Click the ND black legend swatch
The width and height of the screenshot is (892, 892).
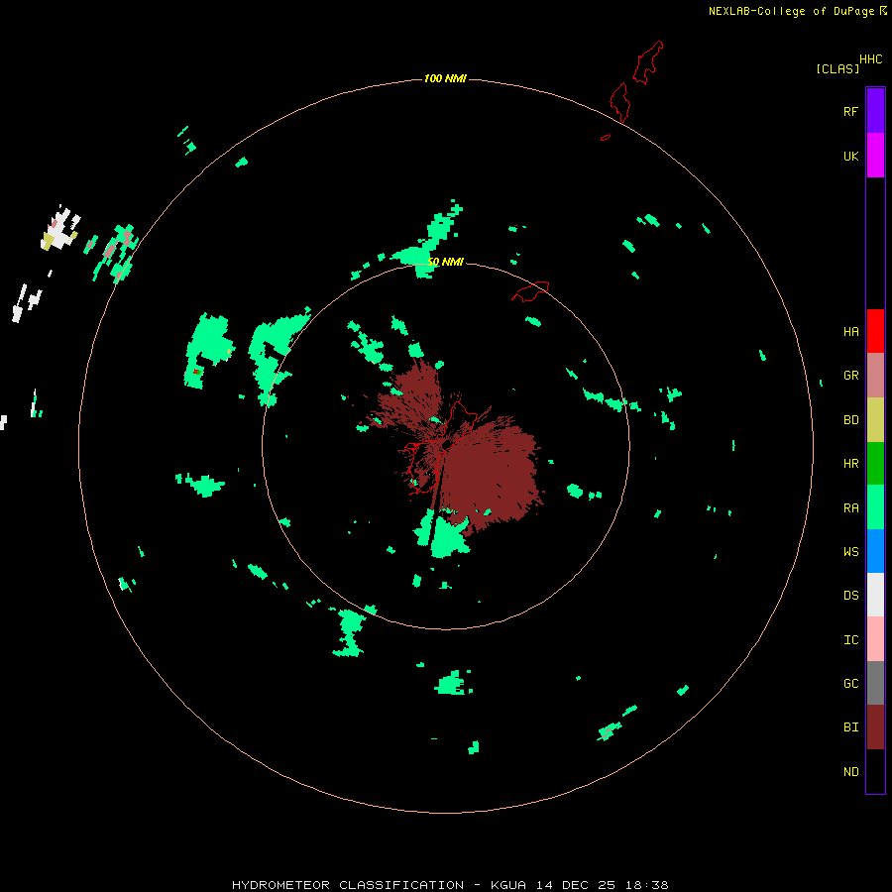pos(875,771)
